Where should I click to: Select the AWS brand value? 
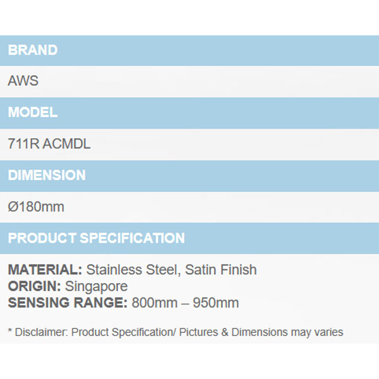(22, 81)
